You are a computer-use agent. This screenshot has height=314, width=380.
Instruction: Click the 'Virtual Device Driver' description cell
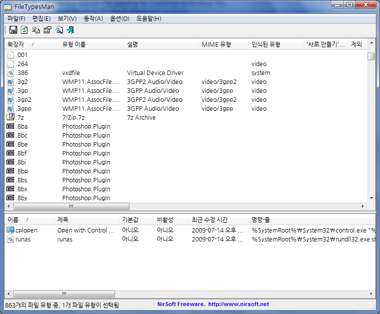[155, 73]
